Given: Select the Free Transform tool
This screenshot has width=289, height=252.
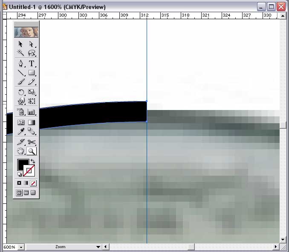Looking at the screenshot, I should (32, 101).
